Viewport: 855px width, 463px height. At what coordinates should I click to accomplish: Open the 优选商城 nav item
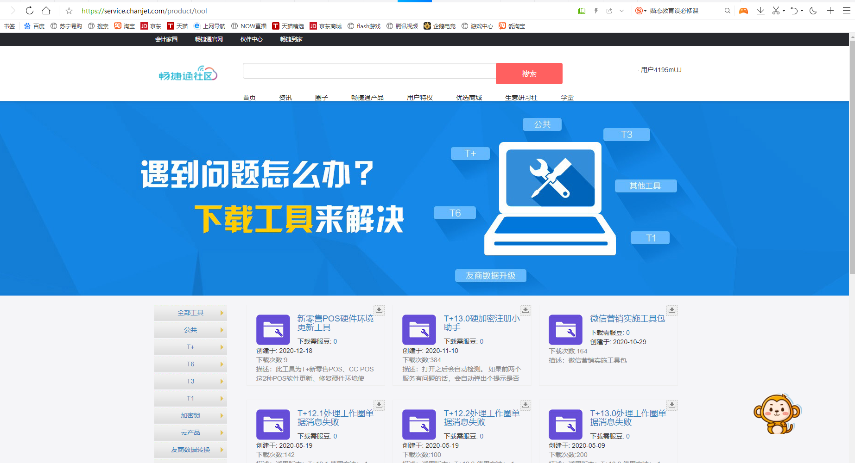point(469,98)
